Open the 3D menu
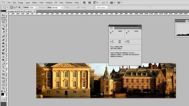 coord(56,3)
